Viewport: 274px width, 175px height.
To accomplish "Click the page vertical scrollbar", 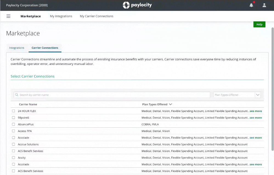I will (272, 89).
